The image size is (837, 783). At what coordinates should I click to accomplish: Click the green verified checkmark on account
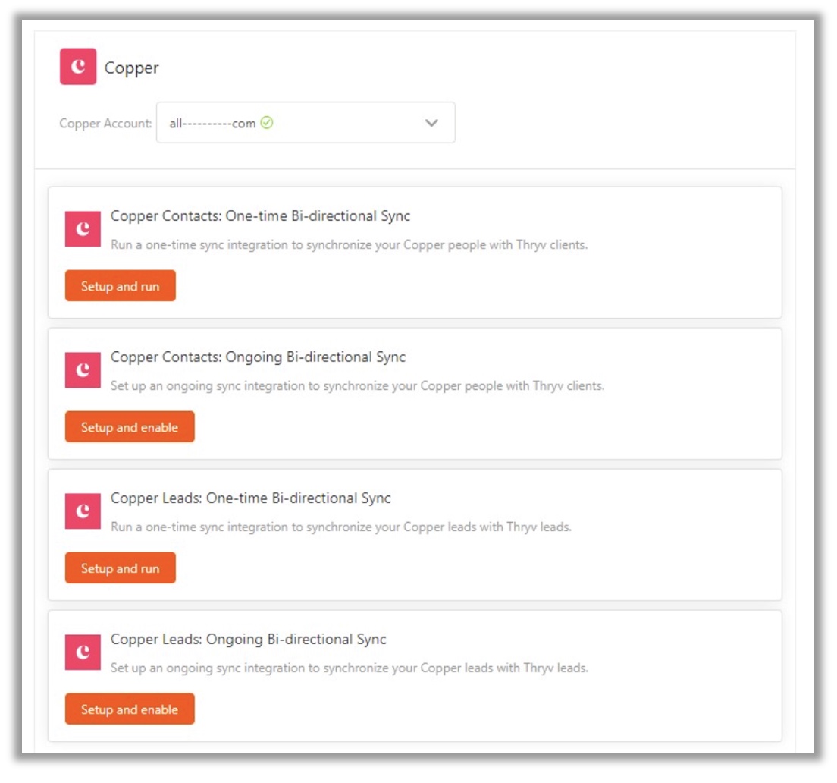267,123
